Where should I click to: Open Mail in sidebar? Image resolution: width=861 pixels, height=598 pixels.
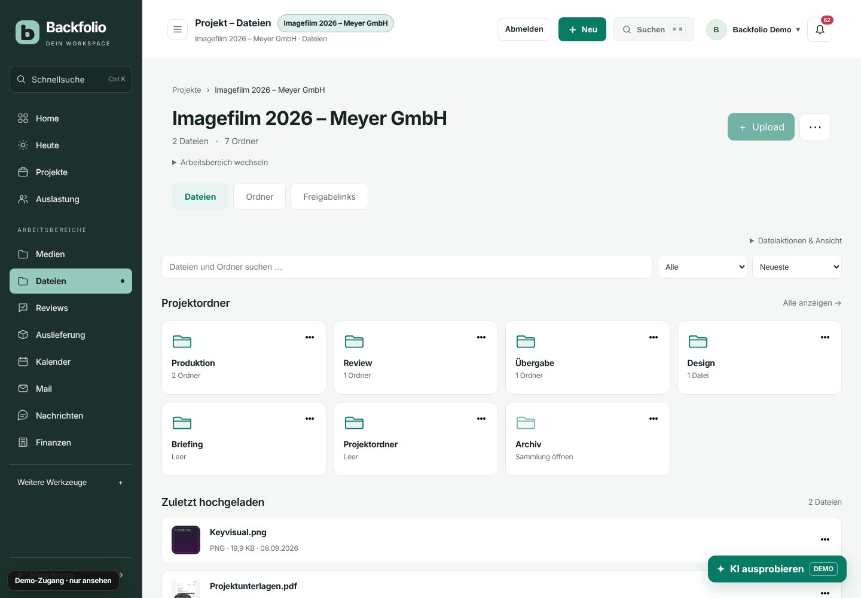pos(71,389)
